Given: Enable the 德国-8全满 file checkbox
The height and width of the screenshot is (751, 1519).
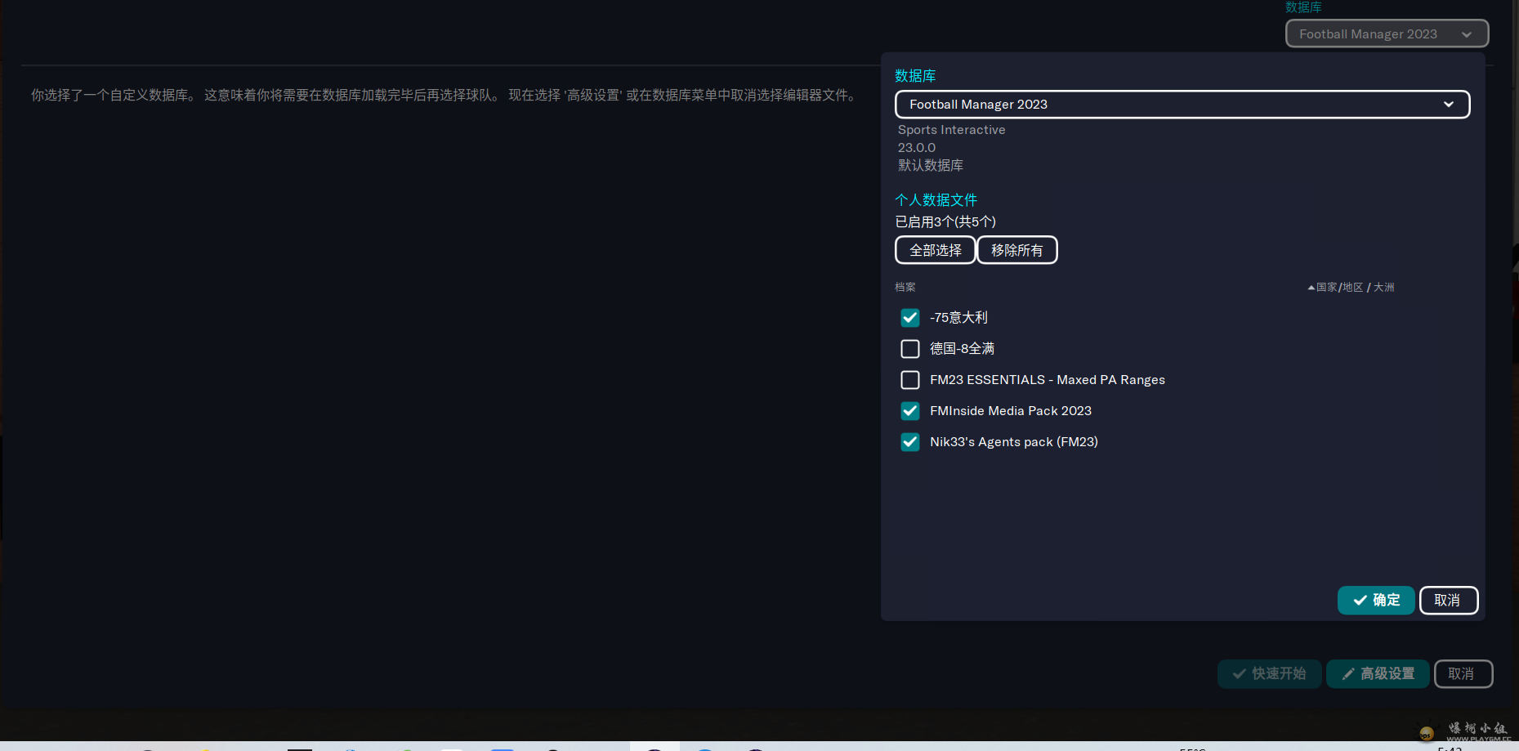Looking at the screenshot, I should coord(909,349).
